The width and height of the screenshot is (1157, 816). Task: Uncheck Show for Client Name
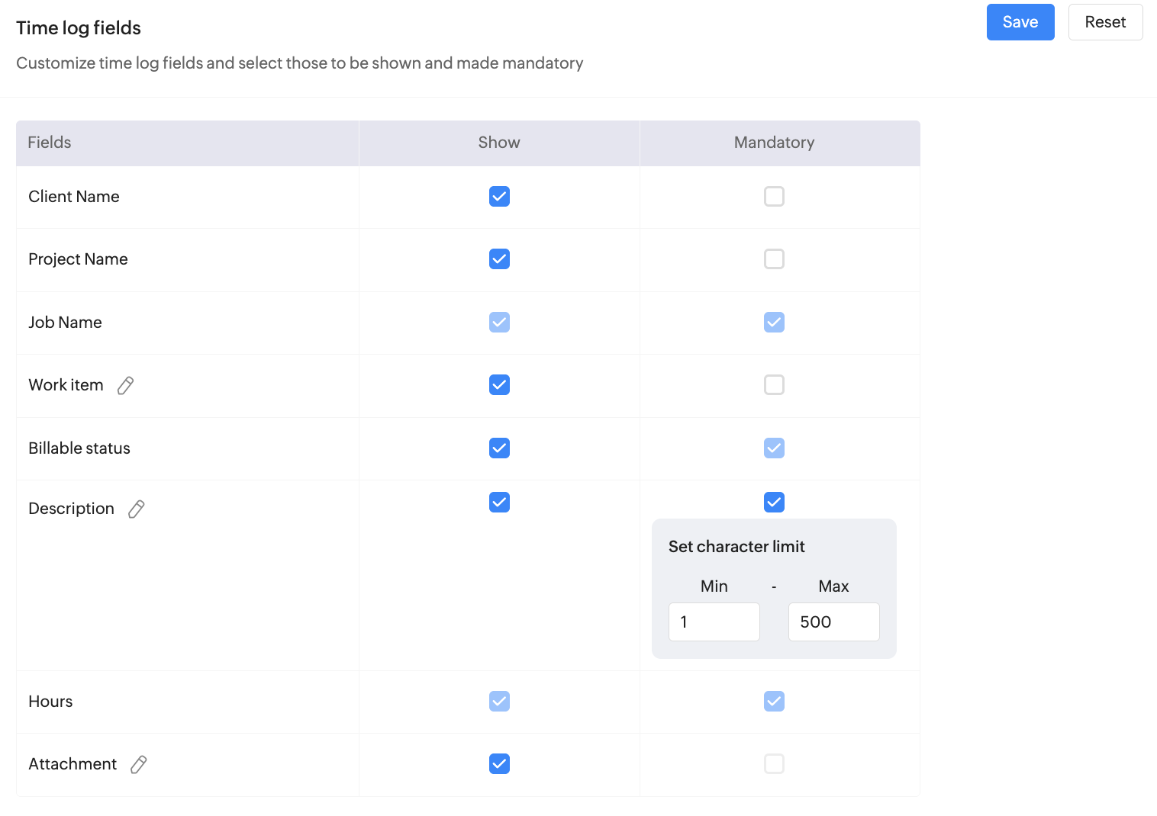499,197
